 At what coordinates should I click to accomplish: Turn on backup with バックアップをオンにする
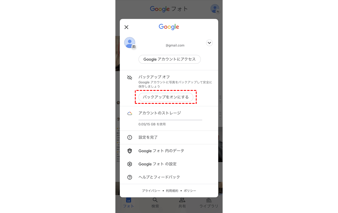click(x=166, y=97)
